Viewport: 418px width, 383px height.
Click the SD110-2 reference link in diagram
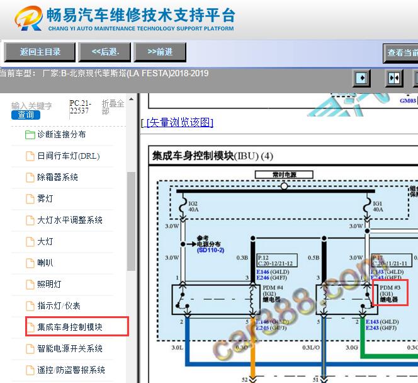click(x=211, y=250)
